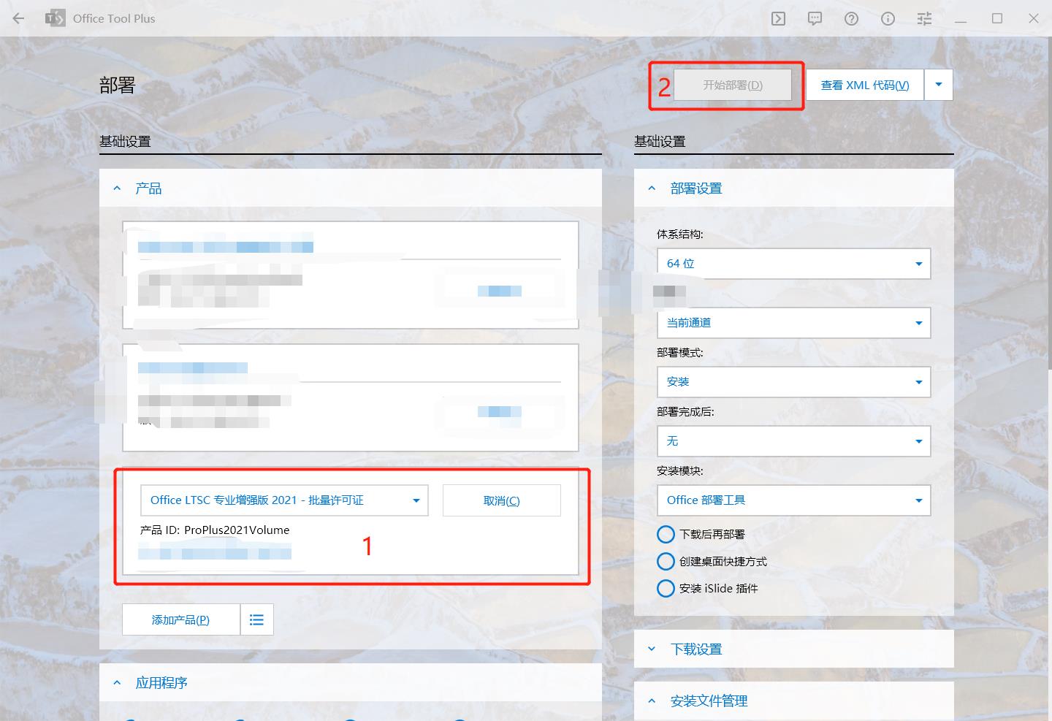Open the feedback chat bubble icon
Image resolution: width=1052 pixels, height=721 pixels.
coord(815,19)
